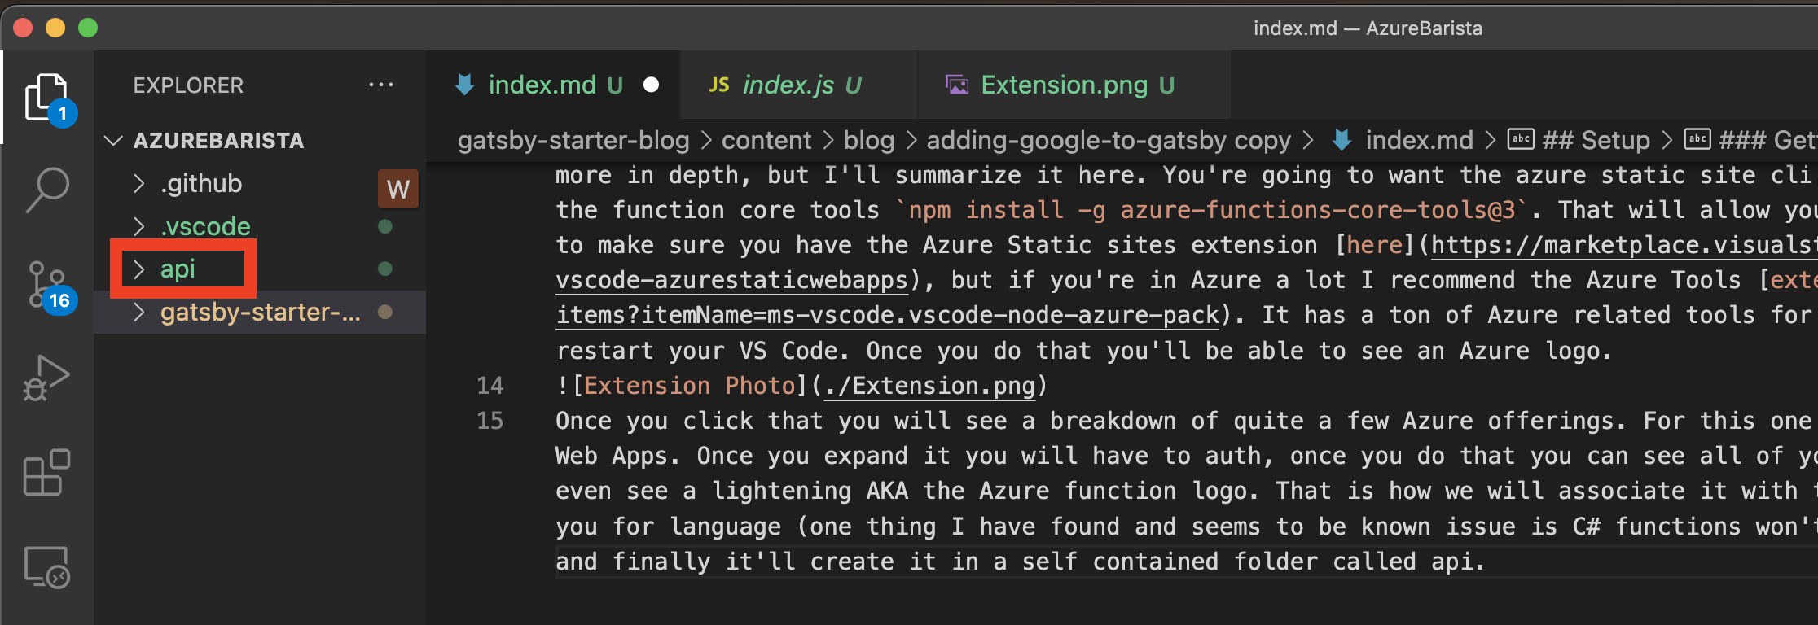This screenshot has width=1818, height=625.
Task: Open the Run and Debug view
Action: 46,378
